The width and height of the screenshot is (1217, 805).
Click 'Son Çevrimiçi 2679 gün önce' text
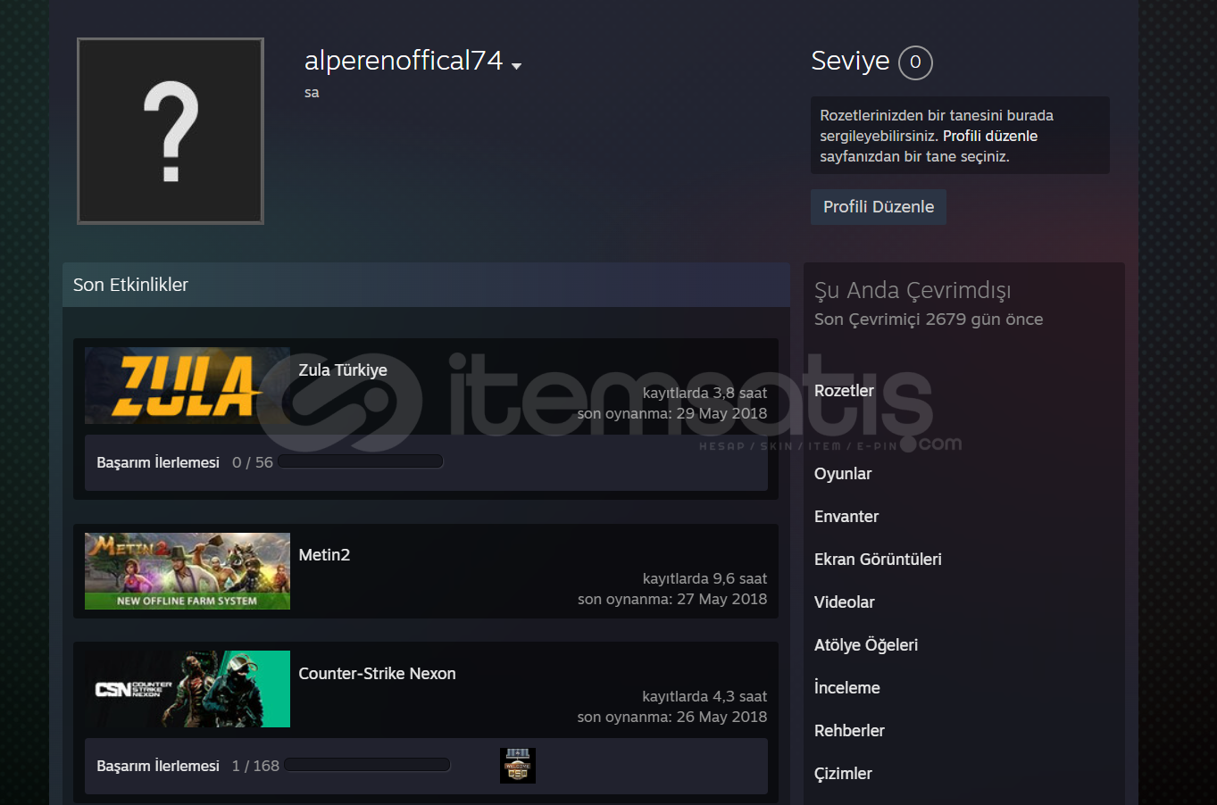point(929,320)
